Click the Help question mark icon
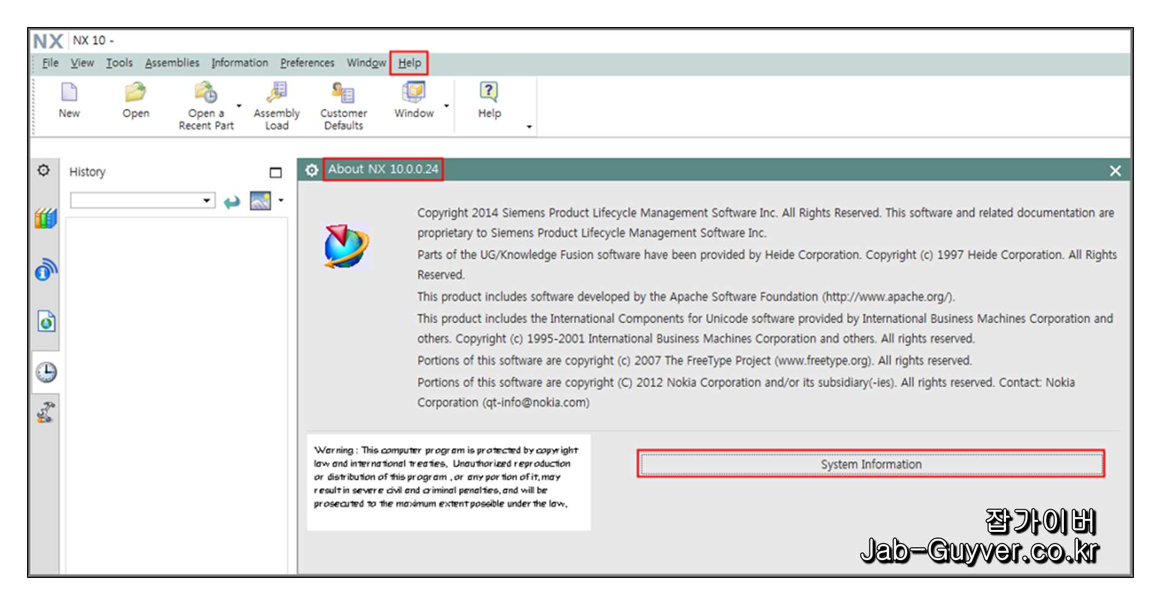1161x605 pixels. (489, 93)
